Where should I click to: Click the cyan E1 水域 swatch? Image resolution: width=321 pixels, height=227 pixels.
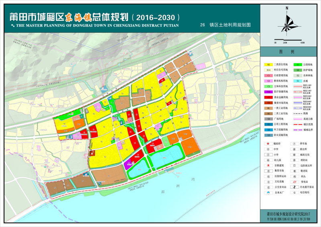(x=298, y=81)
